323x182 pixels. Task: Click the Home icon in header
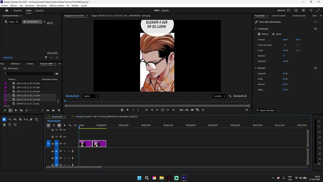7,10
